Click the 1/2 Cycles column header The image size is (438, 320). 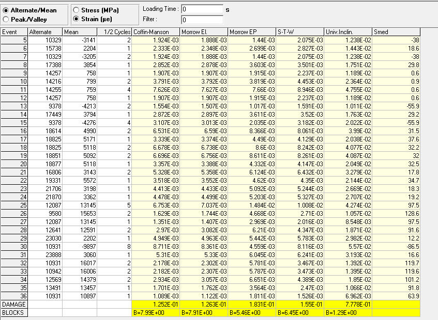pos(115,32)
